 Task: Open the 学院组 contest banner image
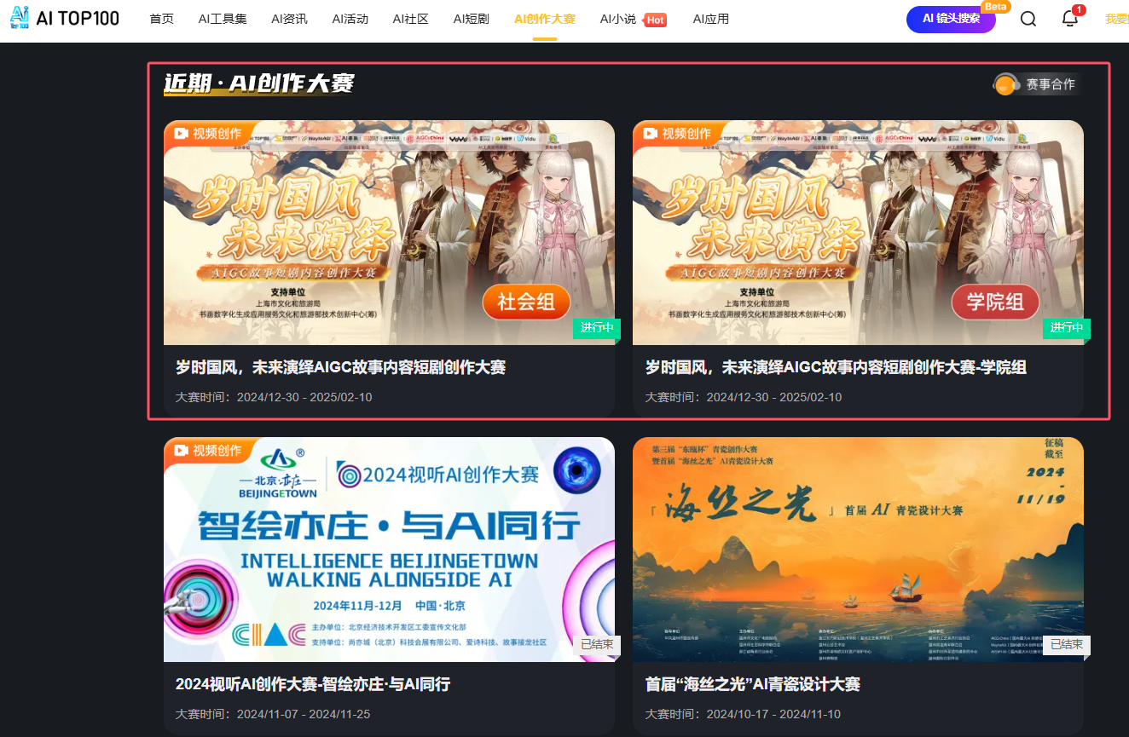tap(858, 232)
